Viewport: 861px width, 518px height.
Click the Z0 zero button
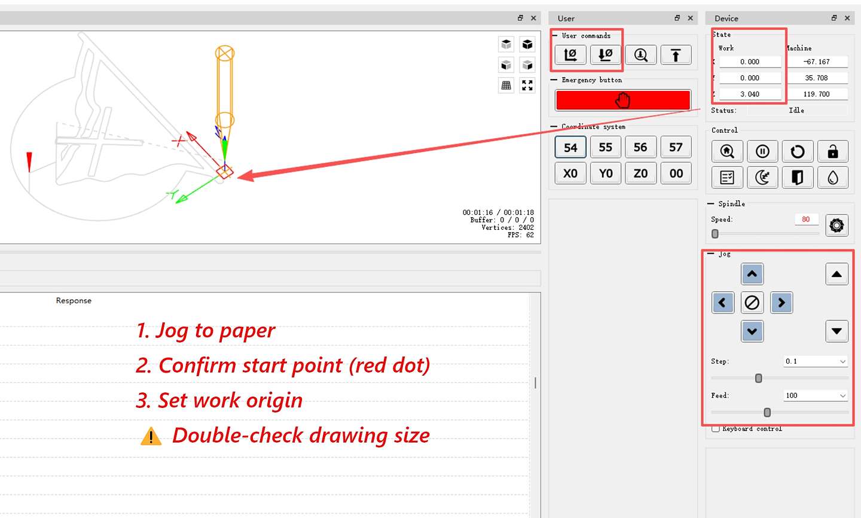pos(640,173)
